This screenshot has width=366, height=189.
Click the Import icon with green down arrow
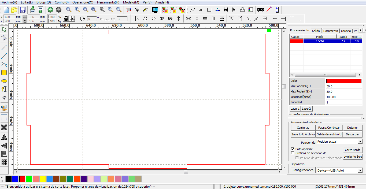[33, 10]
